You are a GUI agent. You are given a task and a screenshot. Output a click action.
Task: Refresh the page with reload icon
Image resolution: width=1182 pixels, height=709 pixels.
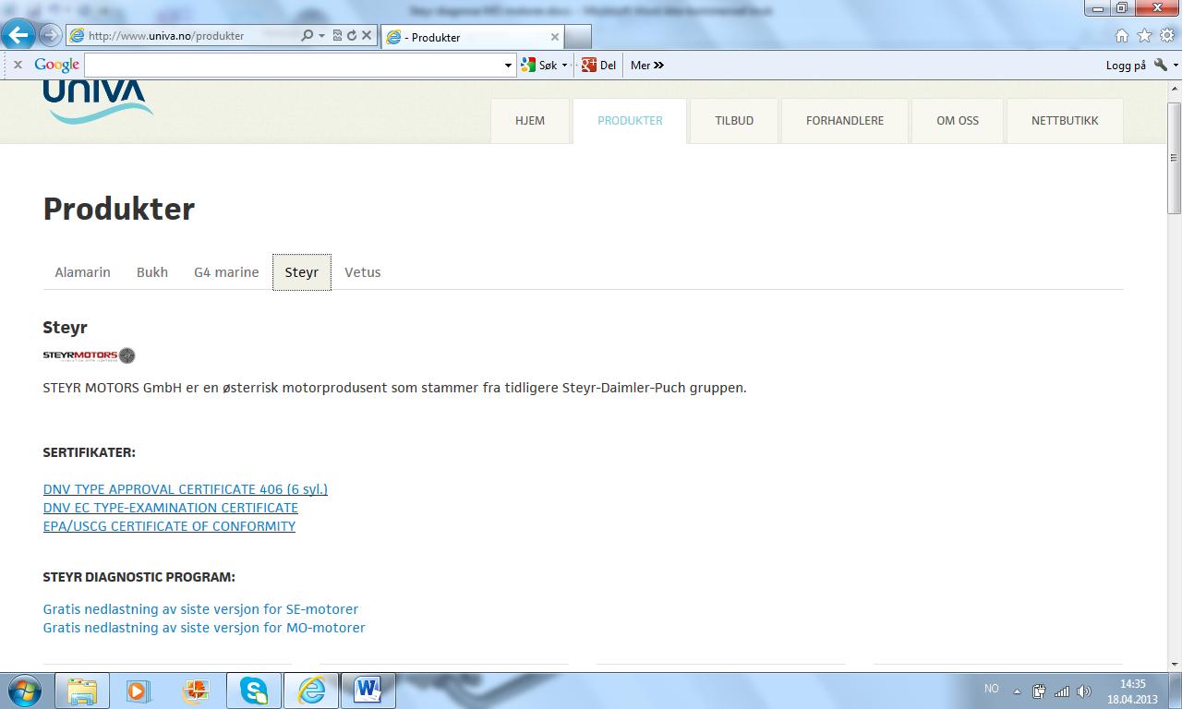click(x=352, y=36)
